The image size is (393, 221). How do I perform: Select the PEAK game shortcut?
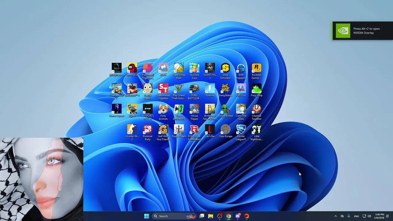point(163,70)
